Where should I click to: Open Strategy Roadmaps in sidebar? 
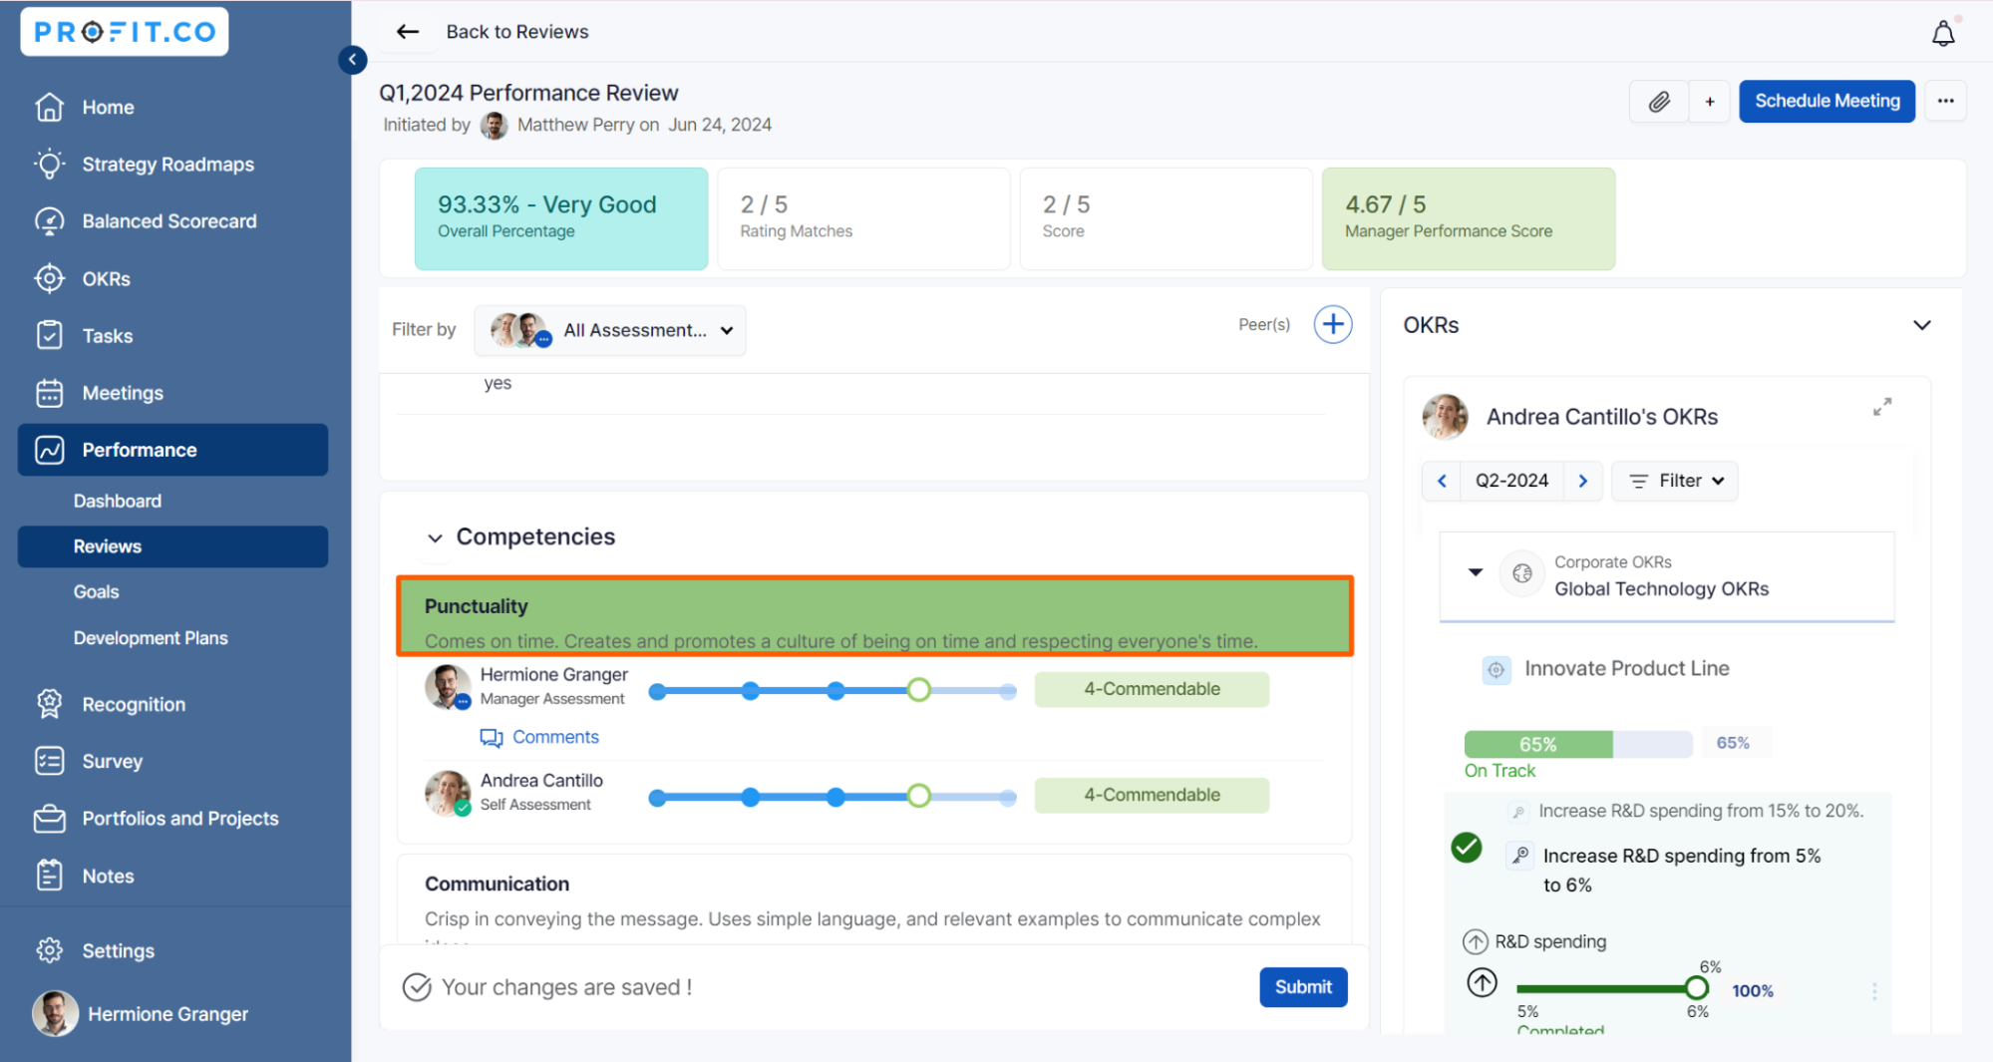(x=167, y=165)
